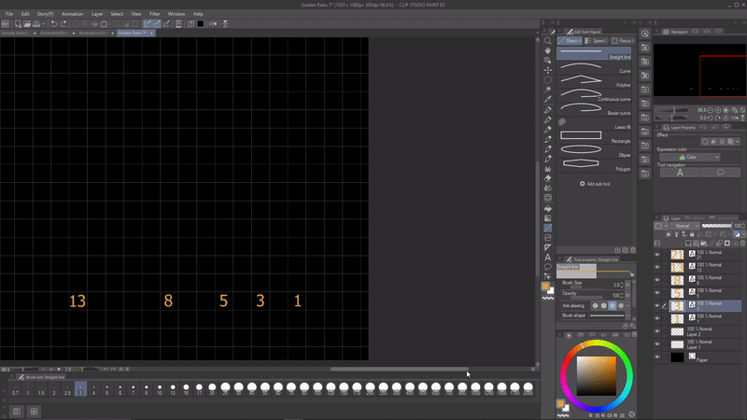Select brush size 10 preset
747x420 pixels.
coord(160,389)
